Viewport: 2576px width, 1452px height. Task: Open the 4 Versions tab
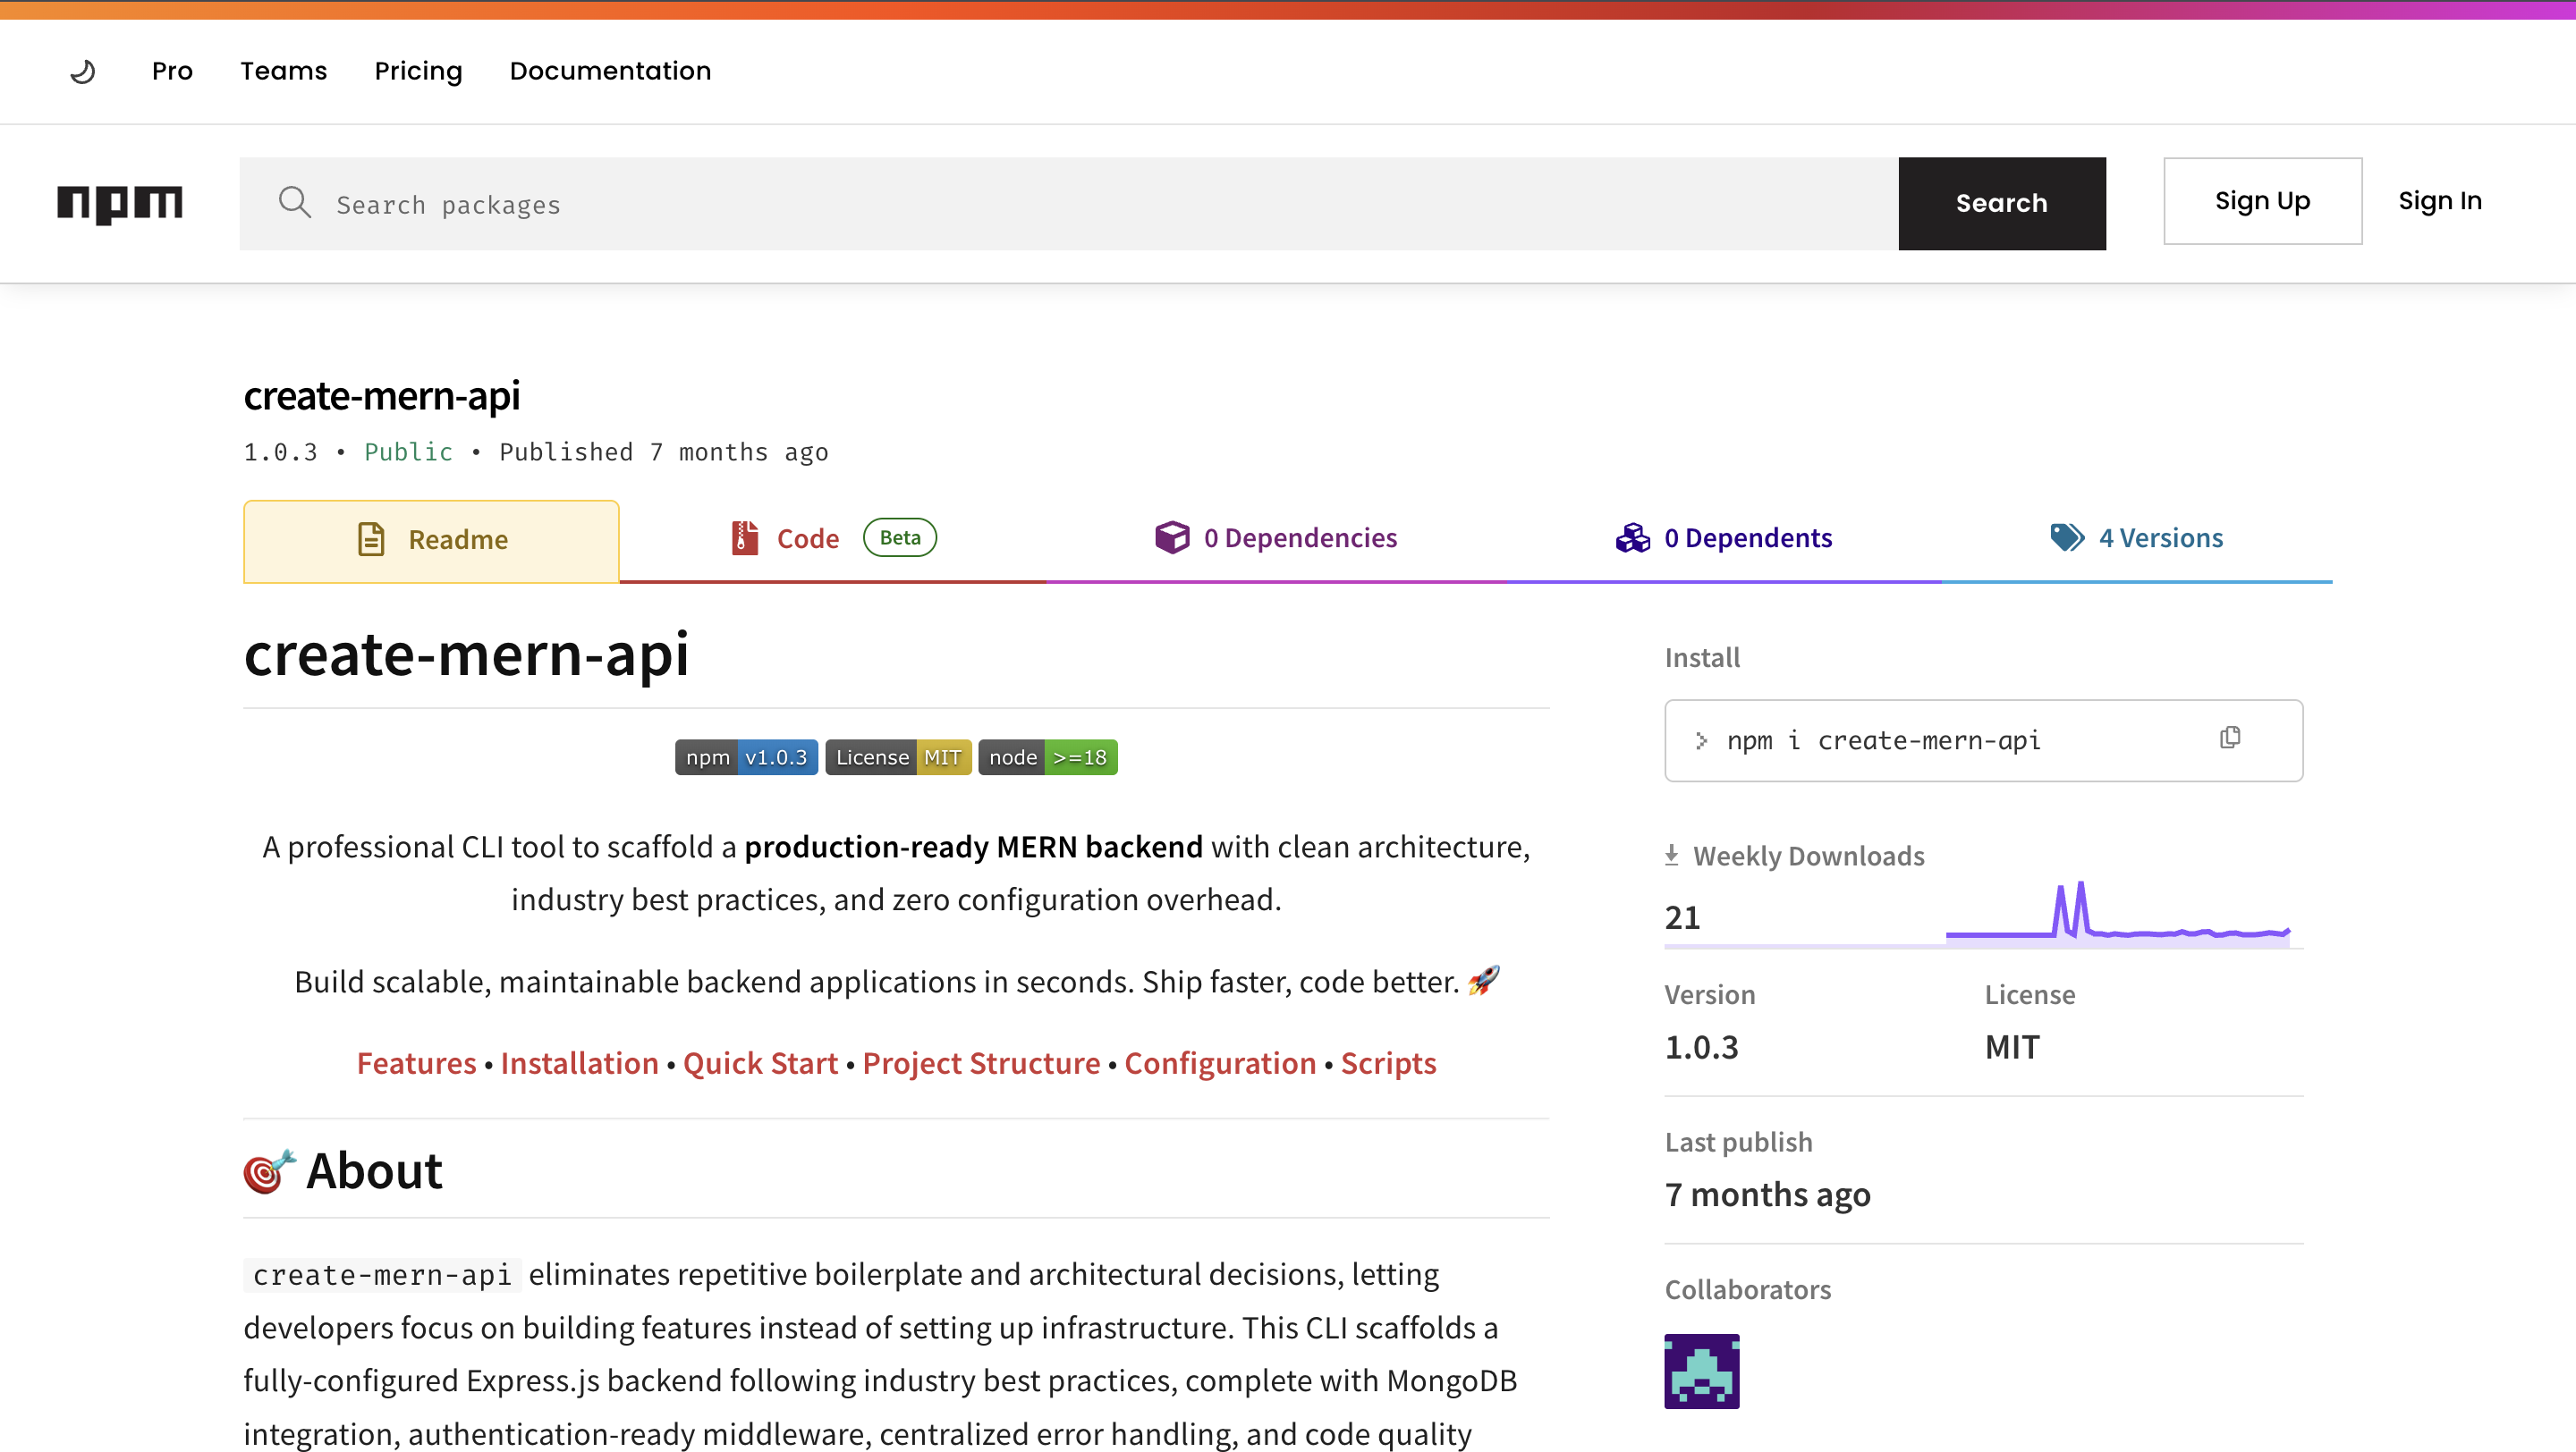(x=2136, y=538)
